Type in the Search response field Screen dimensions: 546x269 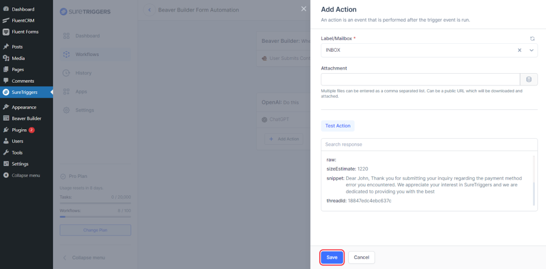[429, 145]
